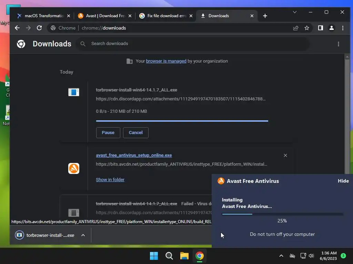Viewport: 353px width, 264px height.
Task: Click the search magnifier in Downloads
Action: (83, 44)
